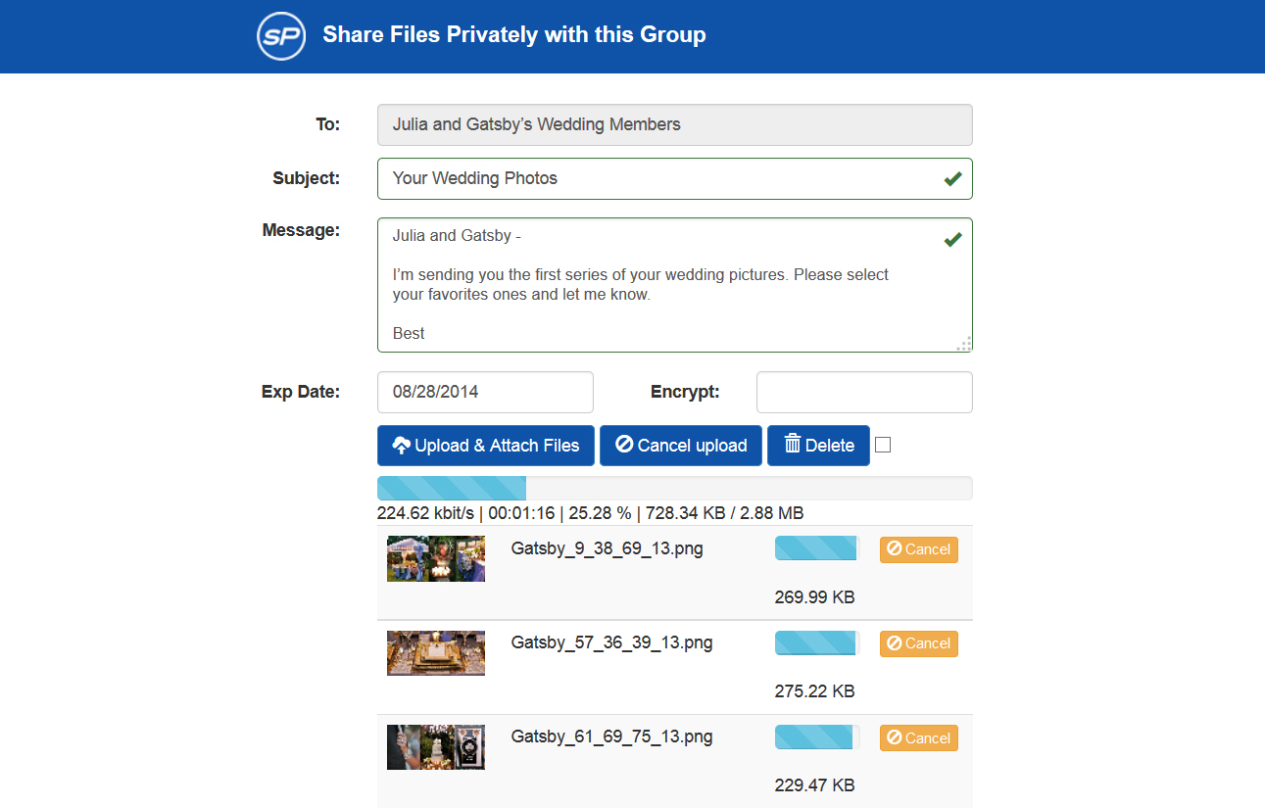The width and height of the screenshot is (1265, 808).
Task: Click the overall upload progress bar
Action: 674,488
